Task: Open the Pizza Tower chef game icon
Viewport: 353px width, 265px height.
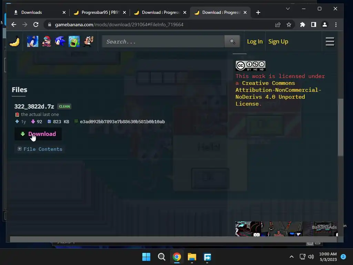Action: tap(88, 41)
